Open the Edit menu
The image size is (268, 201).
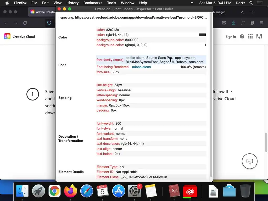point(45,3)
